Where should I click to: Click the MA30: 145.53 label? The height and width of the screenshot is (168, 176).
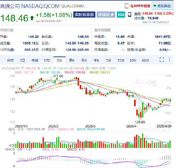coord(100,73)
